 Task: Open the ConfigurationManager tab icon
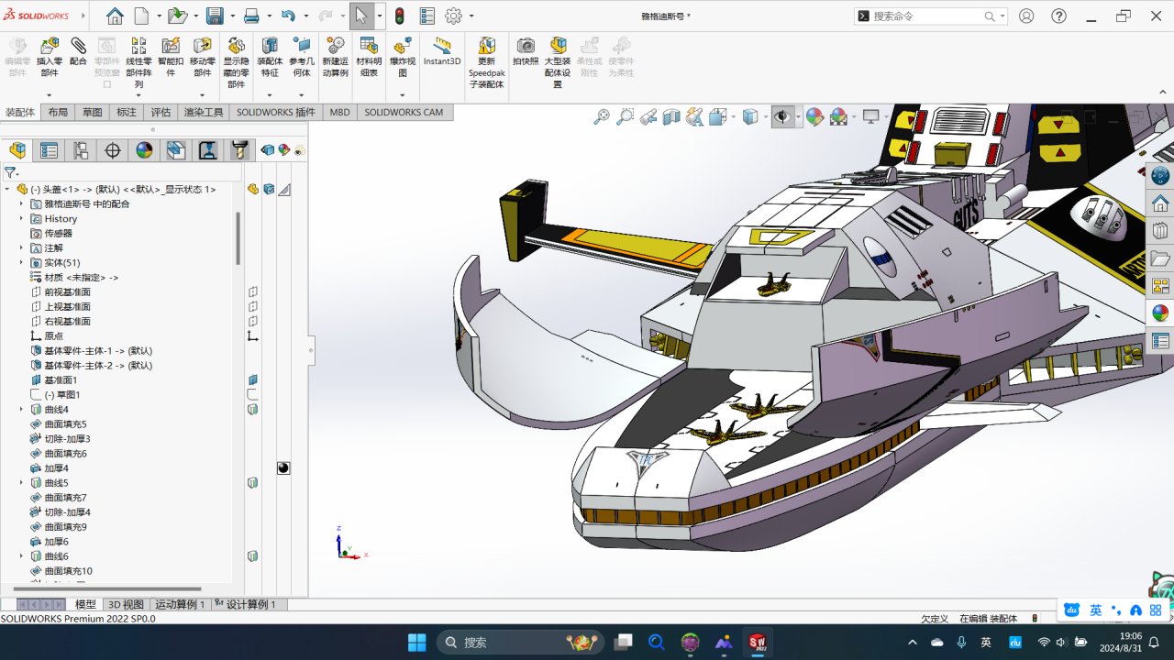81,150
